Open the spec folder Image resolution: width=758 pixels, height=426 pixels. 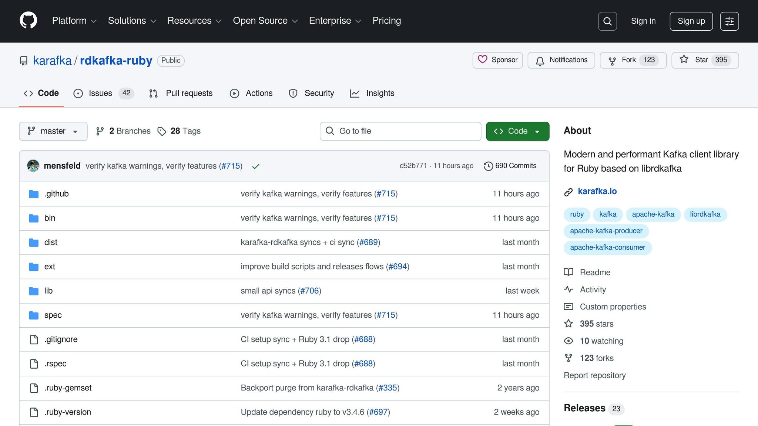[x=53, y=315]
